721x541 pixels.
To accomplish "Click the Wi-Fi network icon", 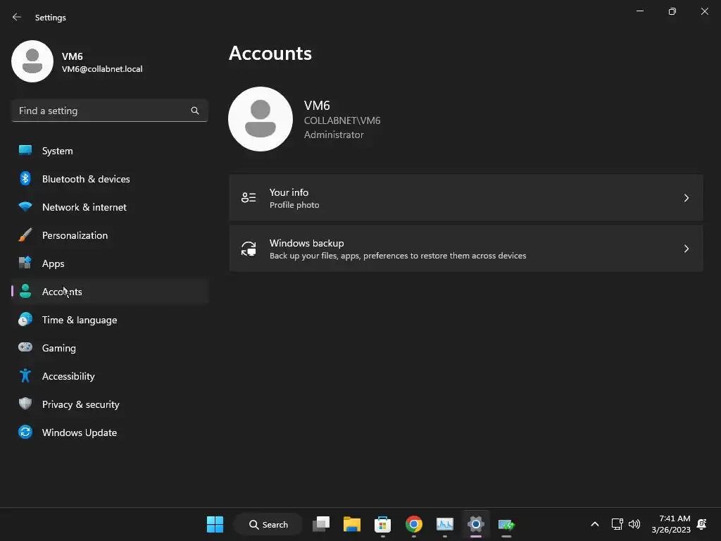I will pos(25,206).
